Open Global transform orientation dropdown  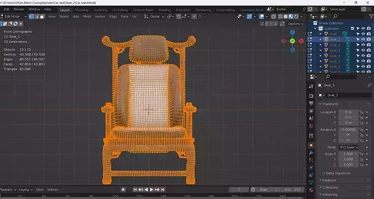[154, 17]
